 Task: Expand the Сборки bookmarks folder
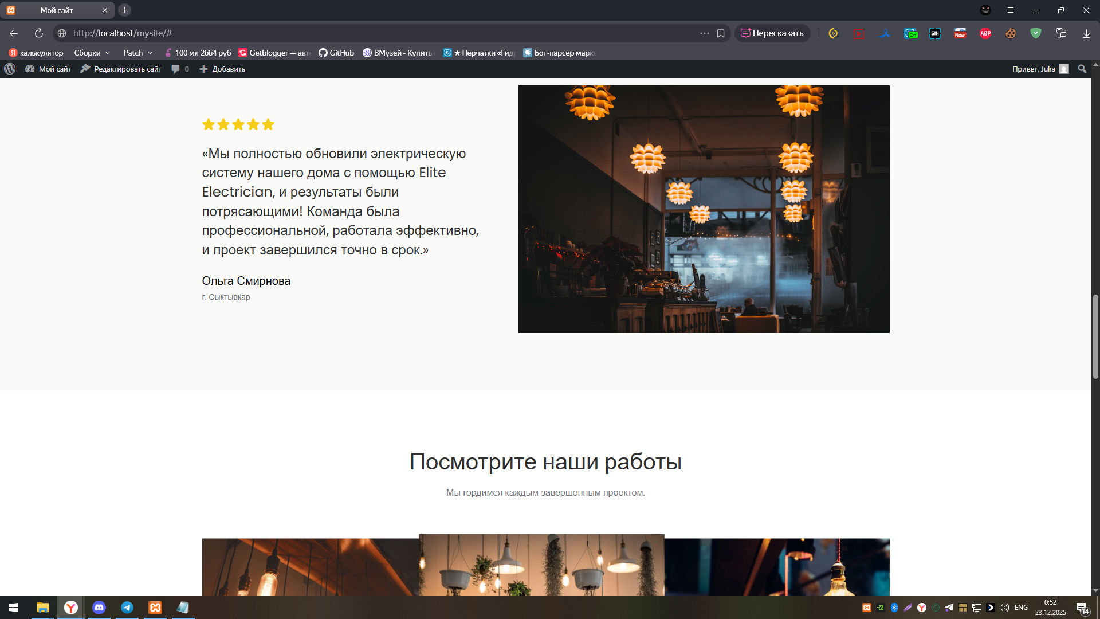pos(92,53)
